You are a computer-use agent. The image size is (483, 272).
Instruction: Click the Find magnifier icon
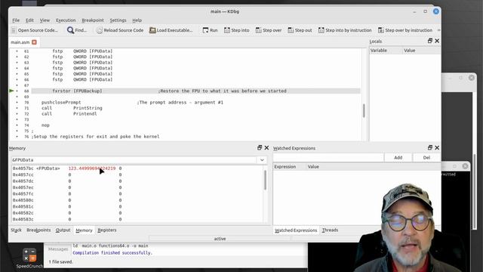coord(70,30)
